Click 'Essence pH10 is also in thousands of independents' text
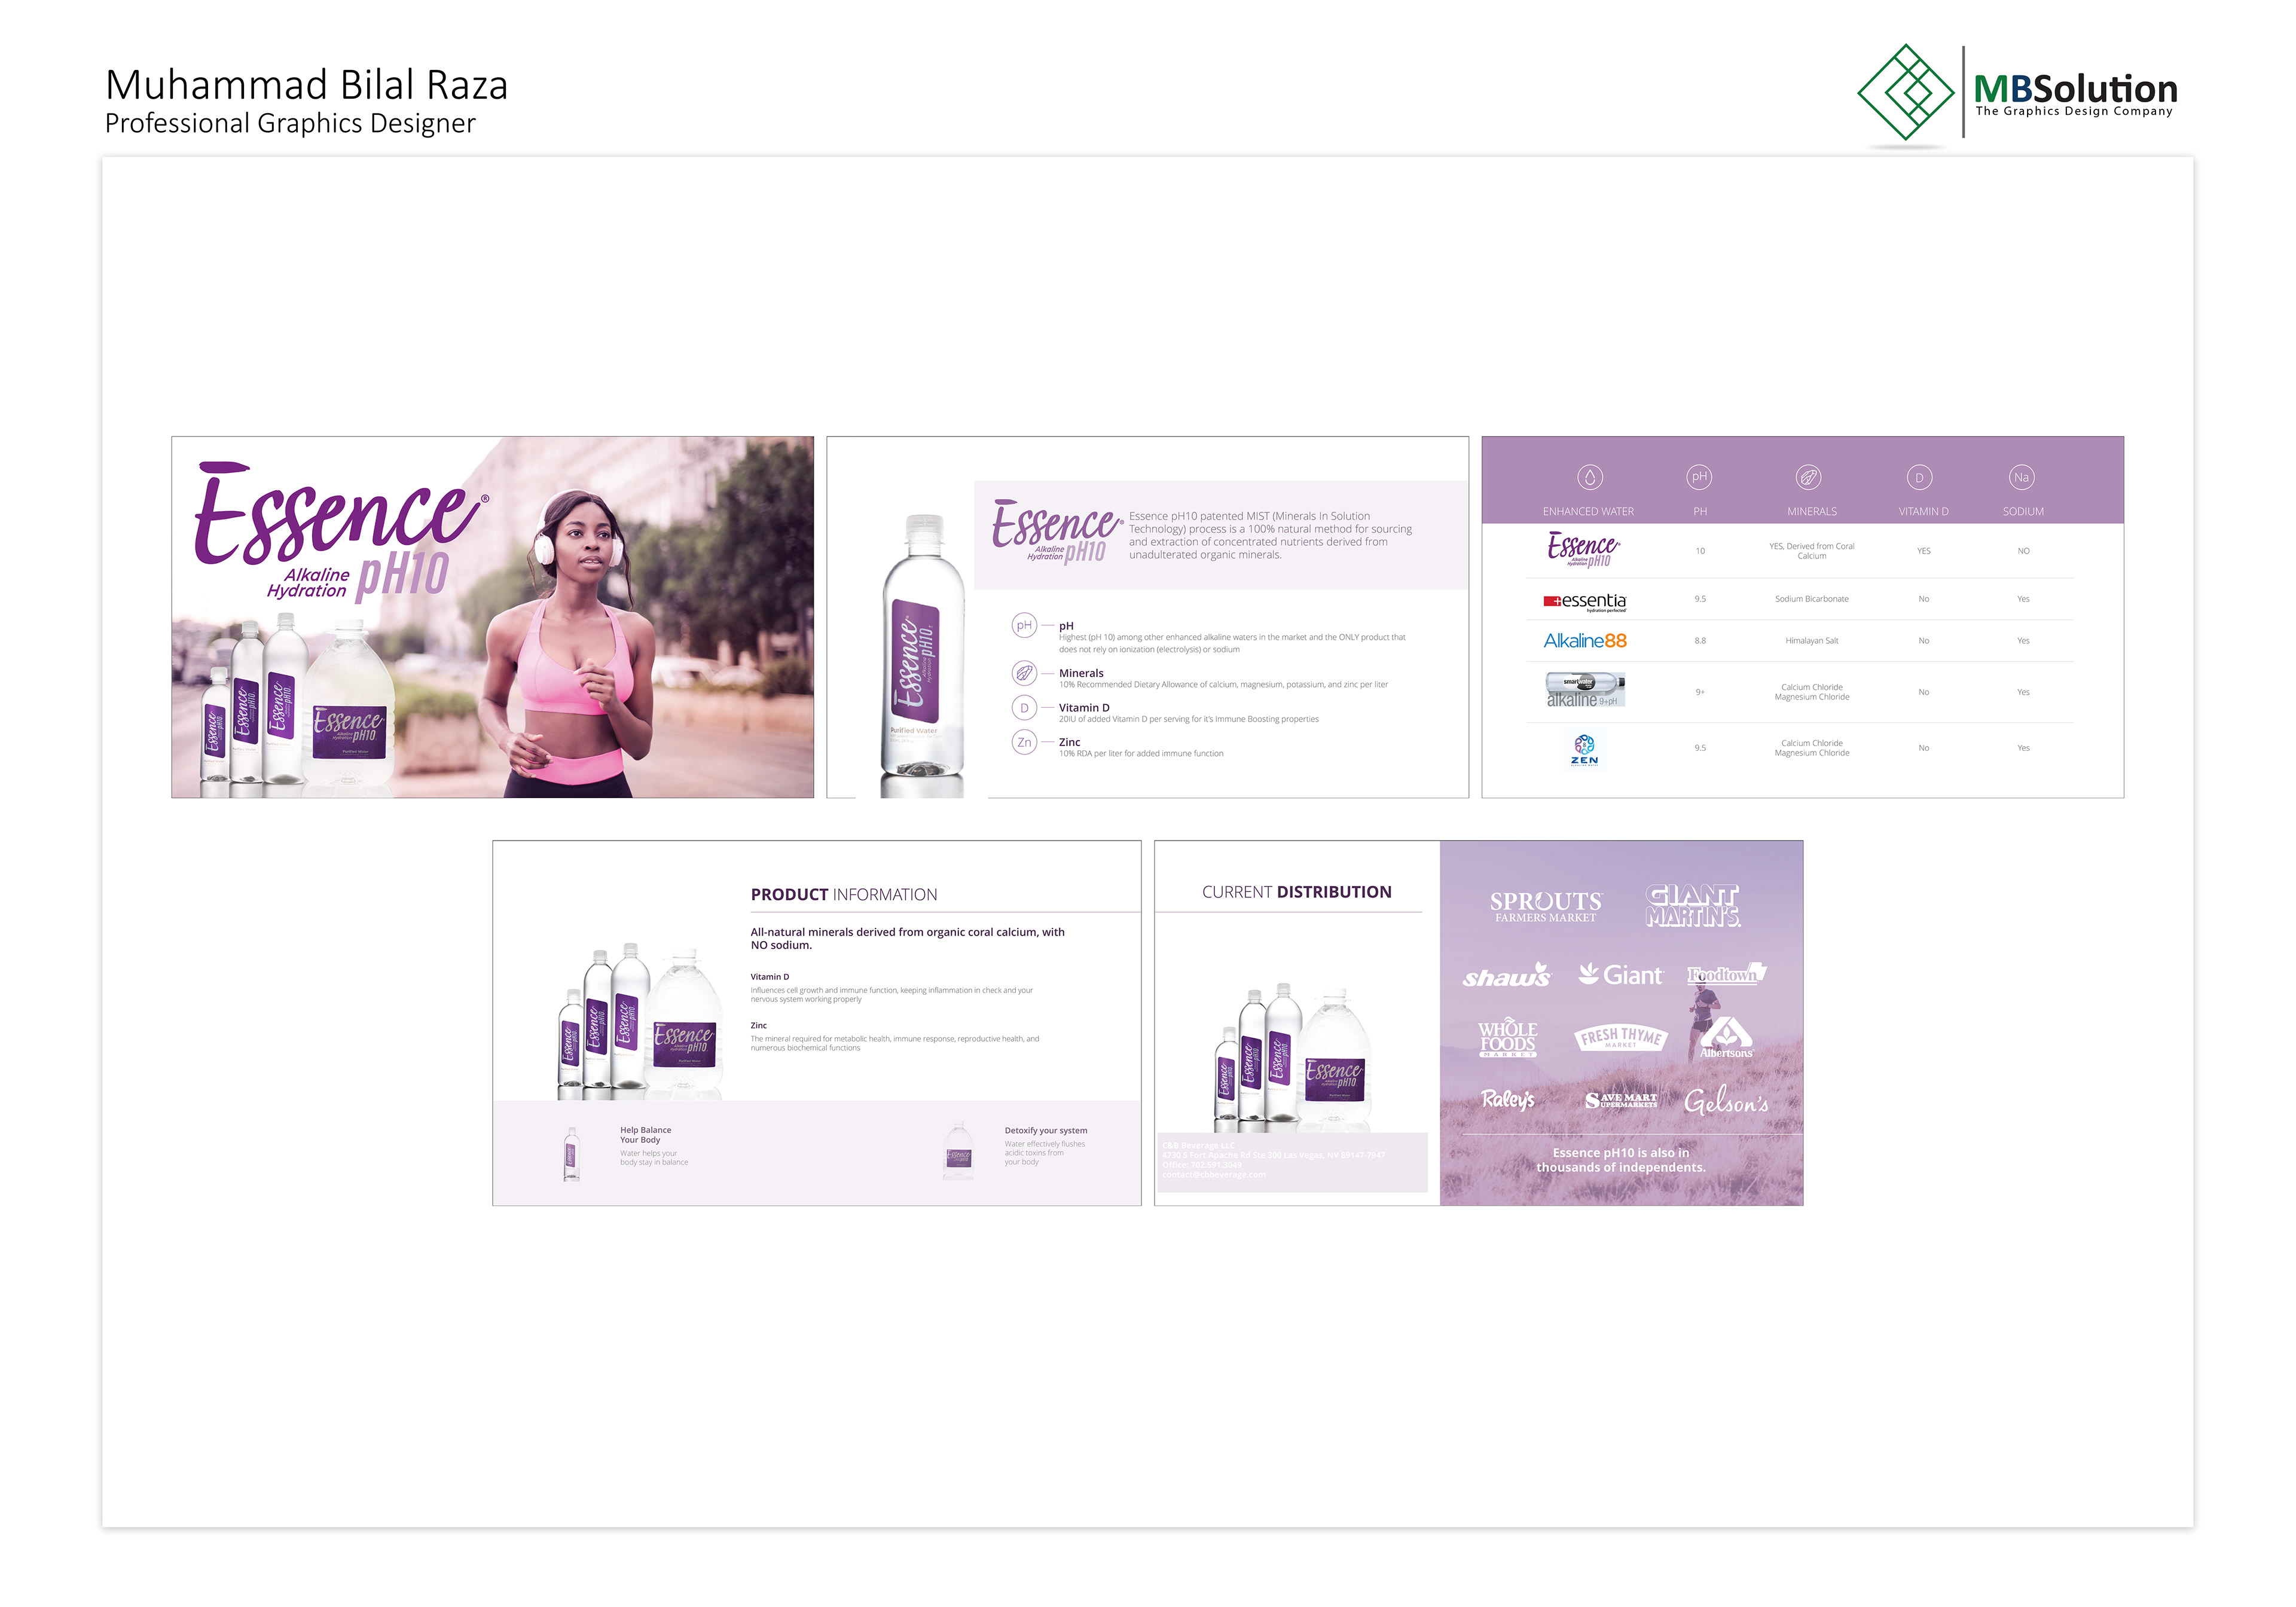 (1620, 1160)
